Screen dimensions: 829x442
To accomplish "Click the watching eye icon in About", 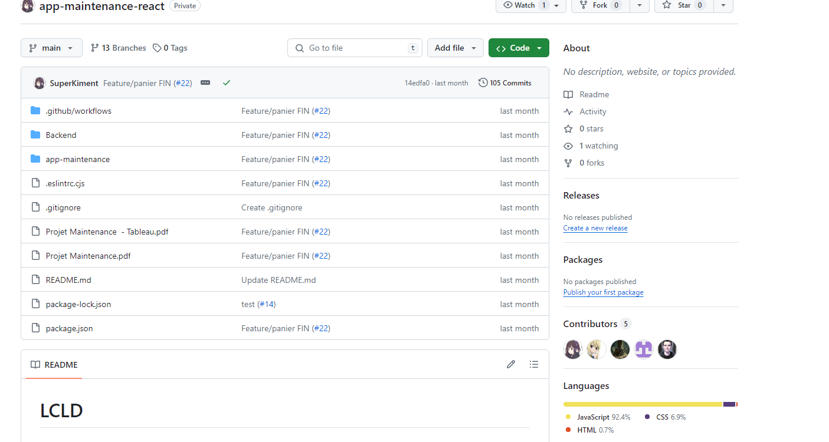I will tap(568, 146).
